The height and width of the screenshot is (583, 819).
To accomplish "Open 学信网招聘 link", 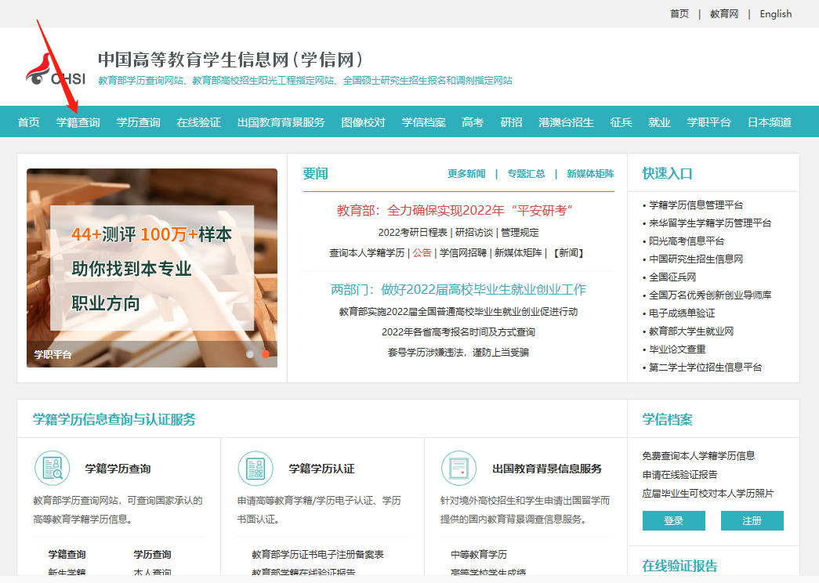I will 462,253.
